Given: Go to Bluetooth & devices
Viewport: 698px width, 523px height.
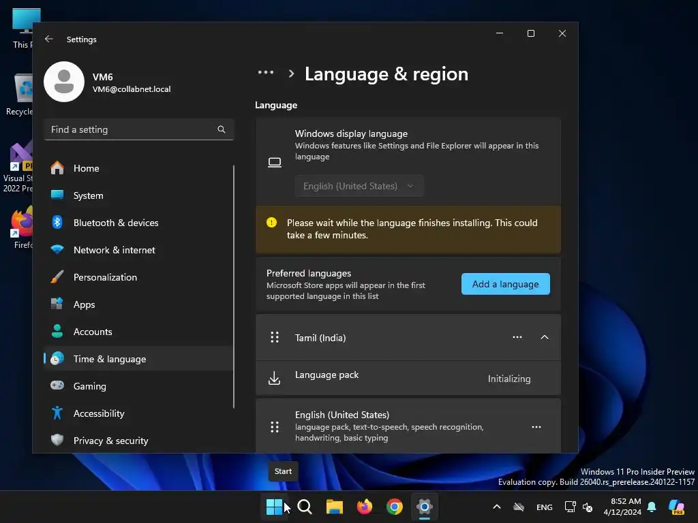Looking at the screenshot, I should [x=139, y=223].
